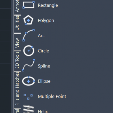Click the Arc text label
Viewport: 113px width, 113px height.
click(x=41, y=36)
